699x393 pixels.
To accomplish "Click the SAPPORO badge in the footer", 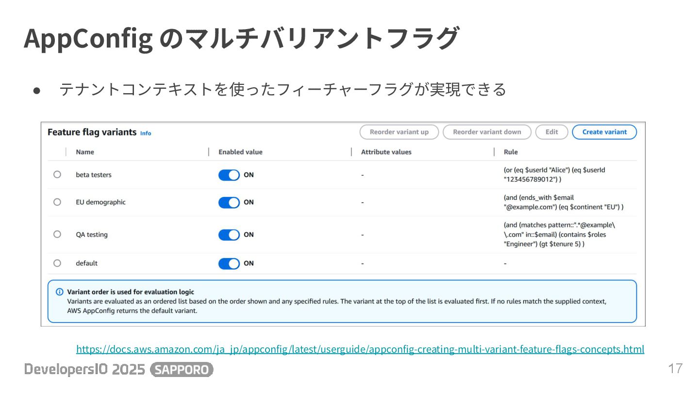I will [182, 370].
